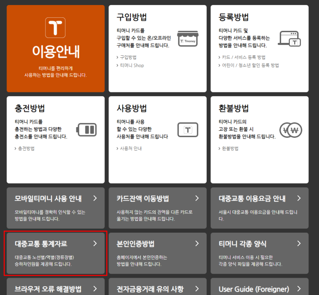Click description under 모바일티머니 사용 안내
Image resolution: width=319 pixels, height=295 pixels.
tap(50, 215)
